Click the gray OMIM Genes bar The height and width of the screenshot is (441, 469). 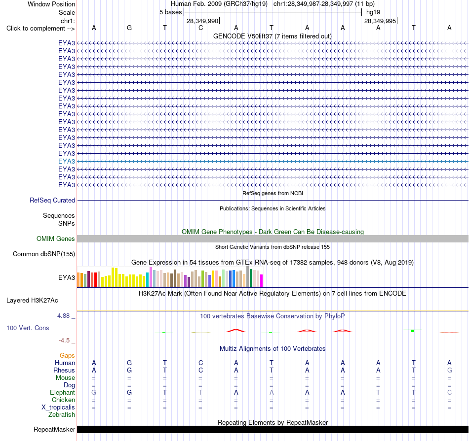point(273,238)
